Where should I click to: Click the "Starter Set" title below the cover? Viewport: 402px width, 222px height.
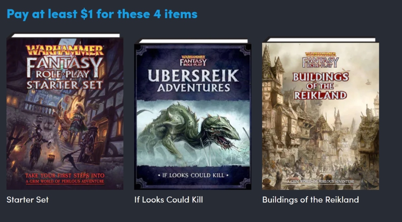pos(27,200)
